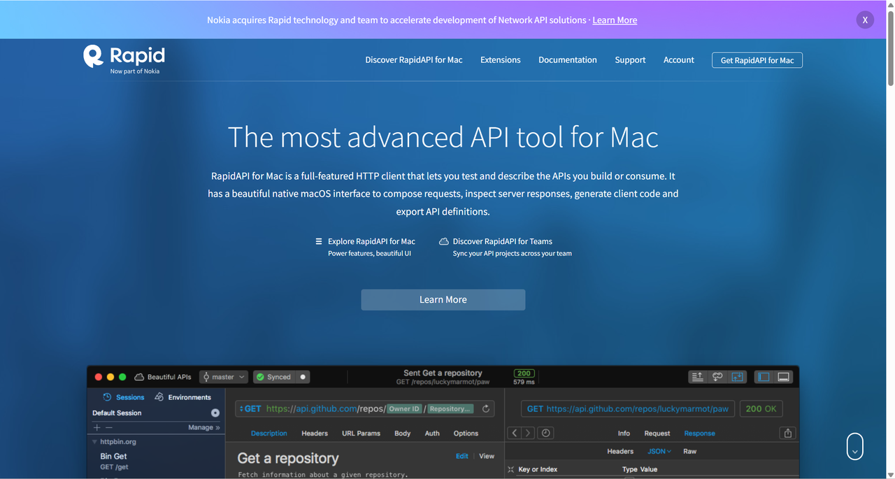
Task: Click the response GET URL field
Action: (x=628, y=409)
